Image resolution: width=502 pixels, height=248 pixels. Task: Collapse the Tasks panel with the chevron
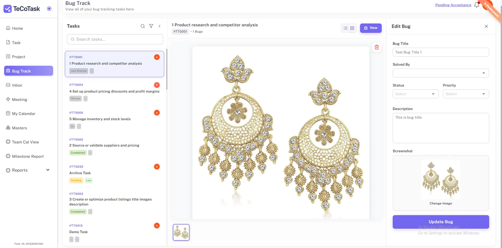pos(159,26)
